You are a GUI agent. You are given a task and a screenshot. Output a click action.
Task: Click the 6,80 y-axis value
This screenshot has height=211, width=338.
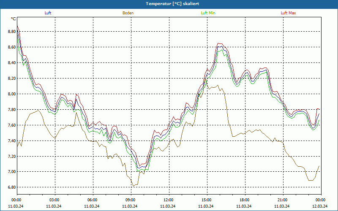tap(12, 187)
